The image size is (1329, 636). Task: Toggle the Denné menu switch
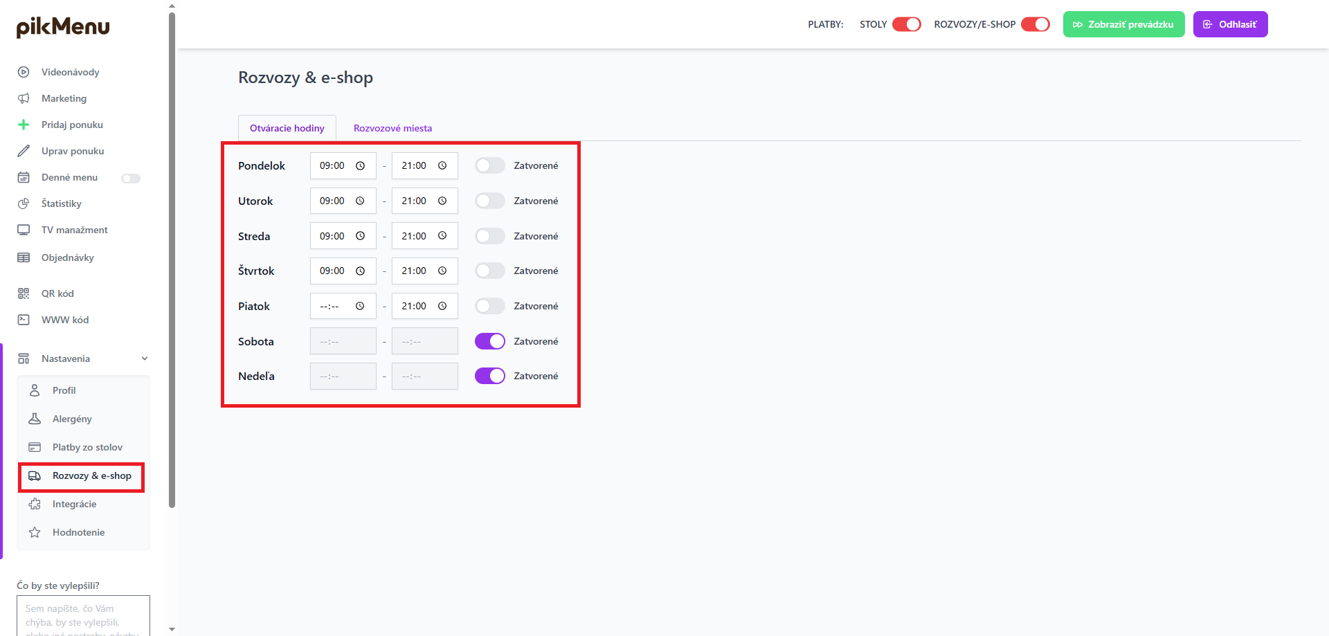(x=131, y=179)
